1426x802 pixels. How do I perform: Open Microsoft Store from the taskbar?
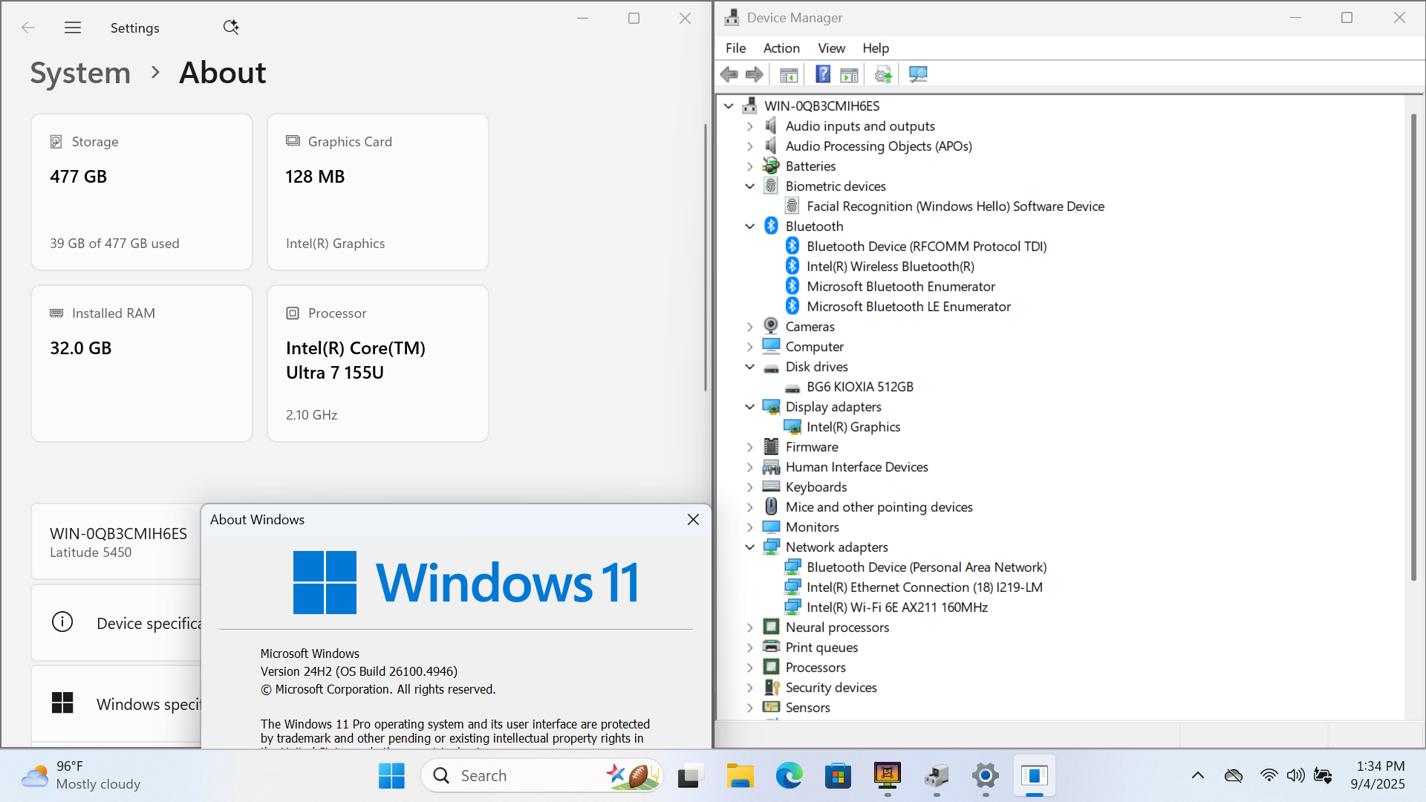click(838, 776)
